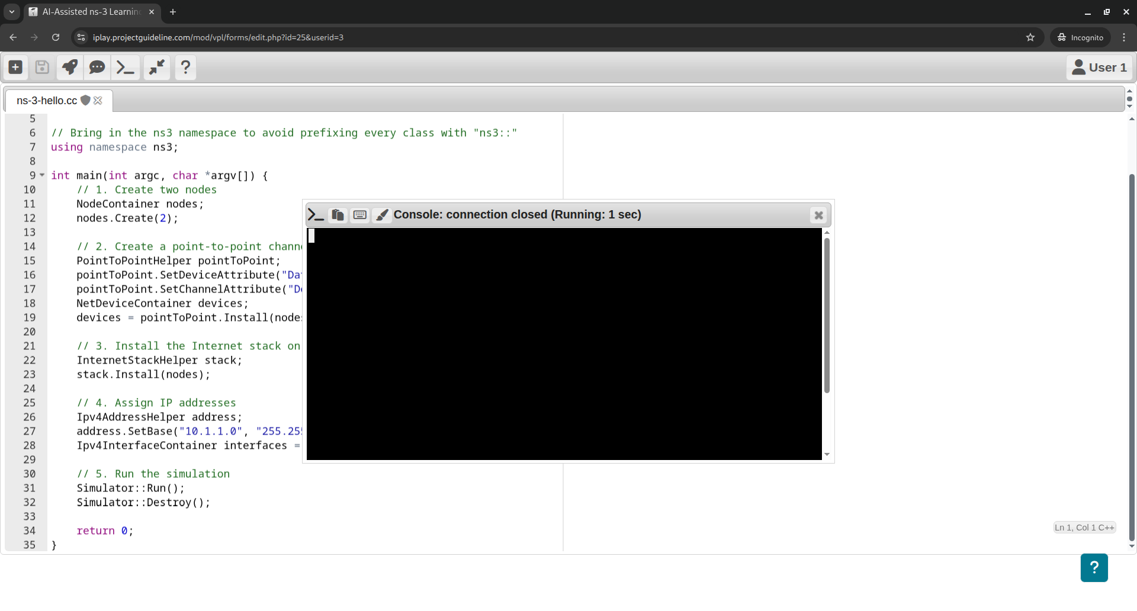Open the comments speech bubble icon
This screenshot has width=1137, height=611.
97,67
